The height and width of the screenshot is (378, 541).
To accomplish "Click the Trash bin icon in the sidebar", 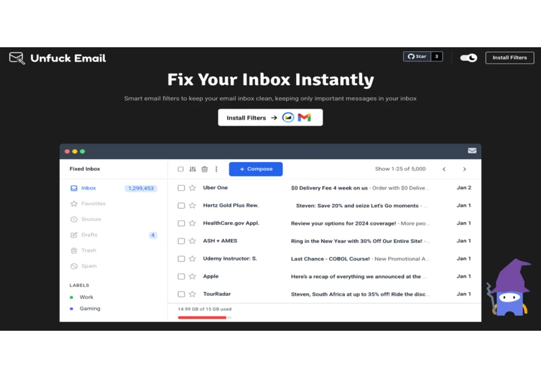I will [x=74, y=250].
